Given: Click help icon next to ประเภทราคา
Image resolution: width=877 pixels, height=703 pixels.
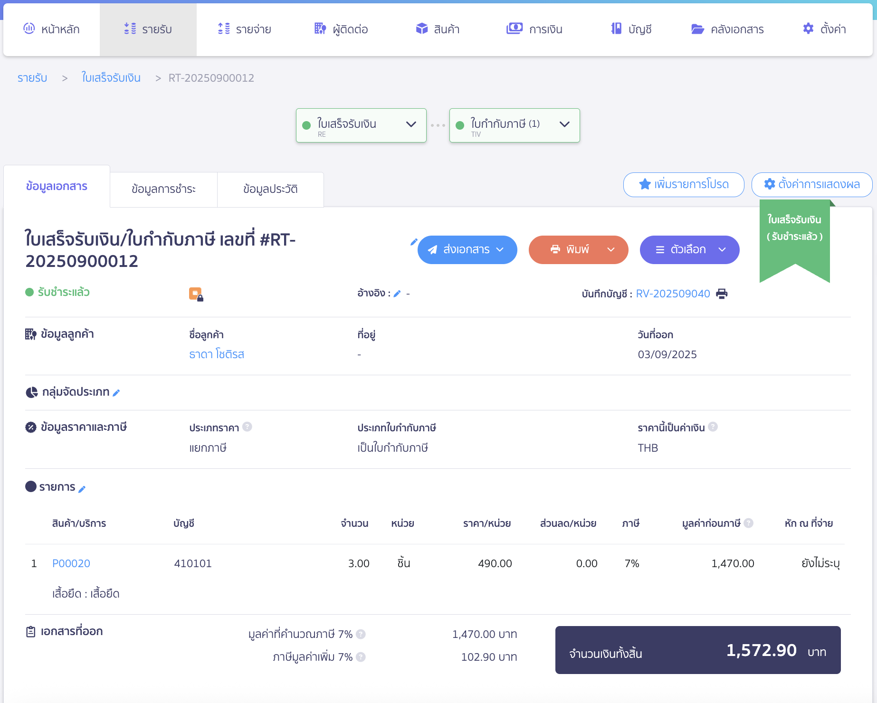Looking at the screenshot, I should (x=247, y=427).
